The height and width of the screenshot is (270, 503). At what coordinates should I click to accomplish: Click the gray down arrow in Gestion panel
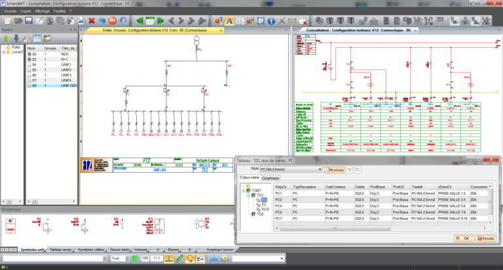click(16, 39)
